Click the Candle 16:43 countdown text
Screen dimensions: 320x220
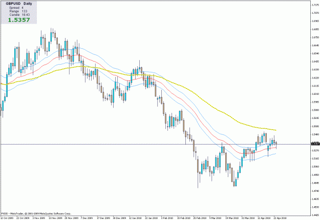(x=19, y=15)
